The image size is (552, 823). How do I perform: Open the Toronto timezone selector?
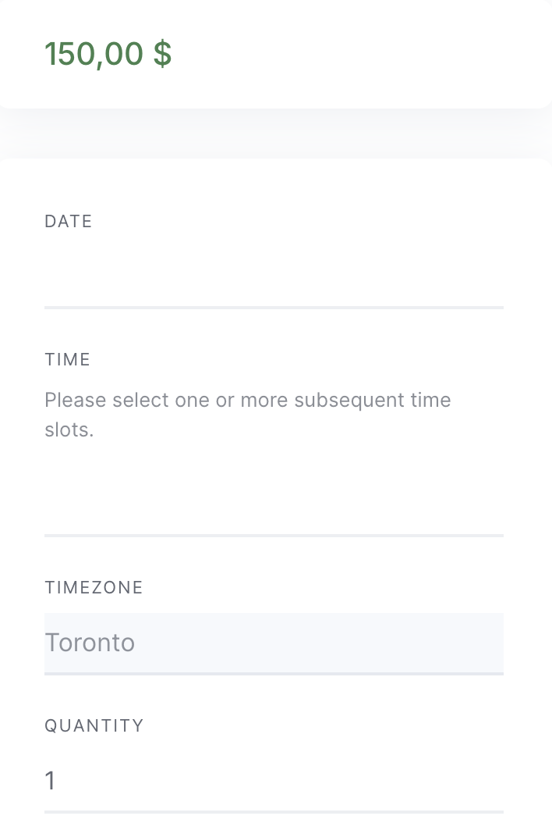(274, 643)
